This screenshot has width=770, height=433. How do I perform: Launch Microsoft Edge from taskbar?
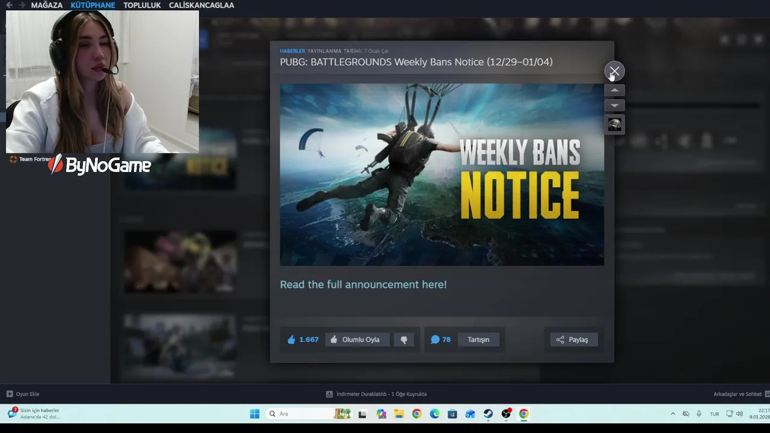coord(435,414)
